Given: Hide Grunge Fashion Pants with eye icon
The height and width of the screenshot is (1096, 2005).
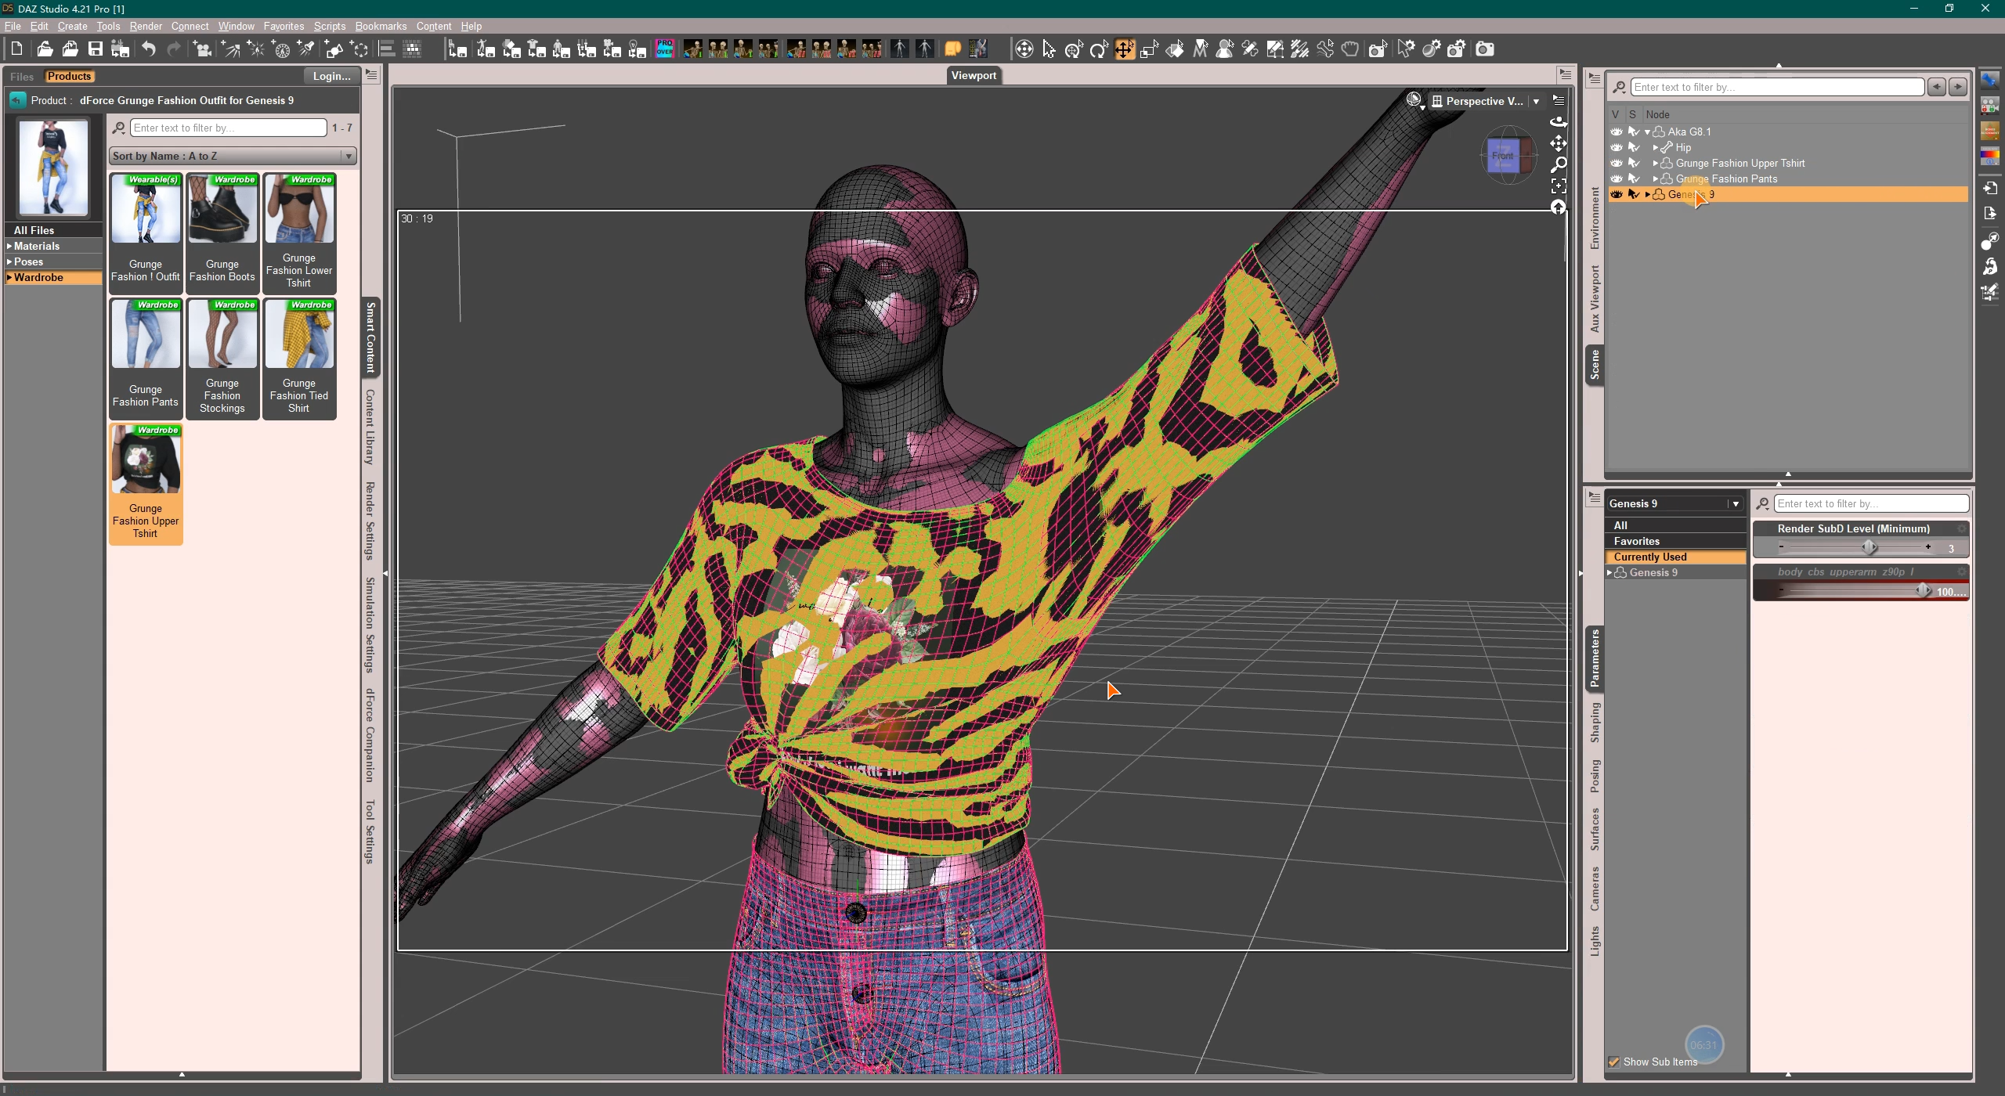Looking at the screenshot, I should [1616, 178].
